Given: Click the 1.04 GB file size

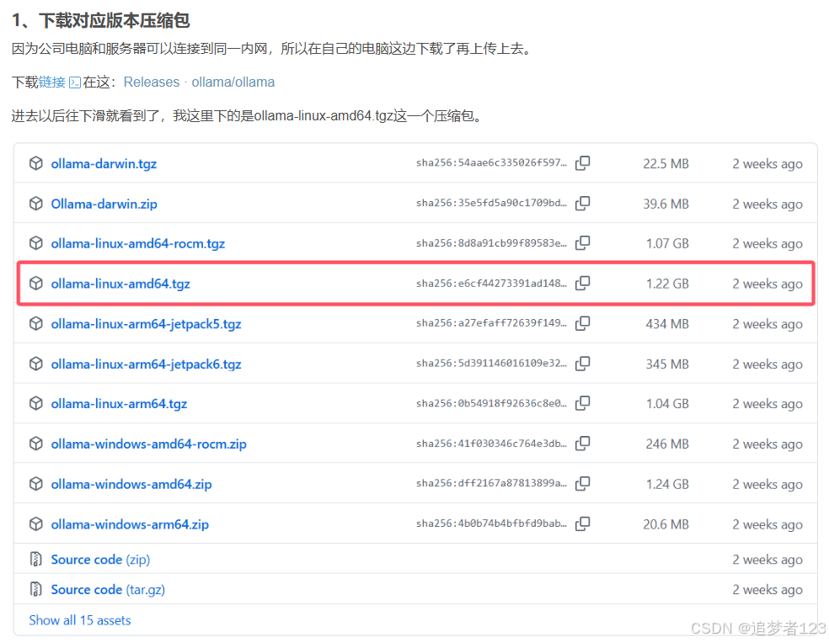Looking at the screenshot, I should tap(667, 404).
